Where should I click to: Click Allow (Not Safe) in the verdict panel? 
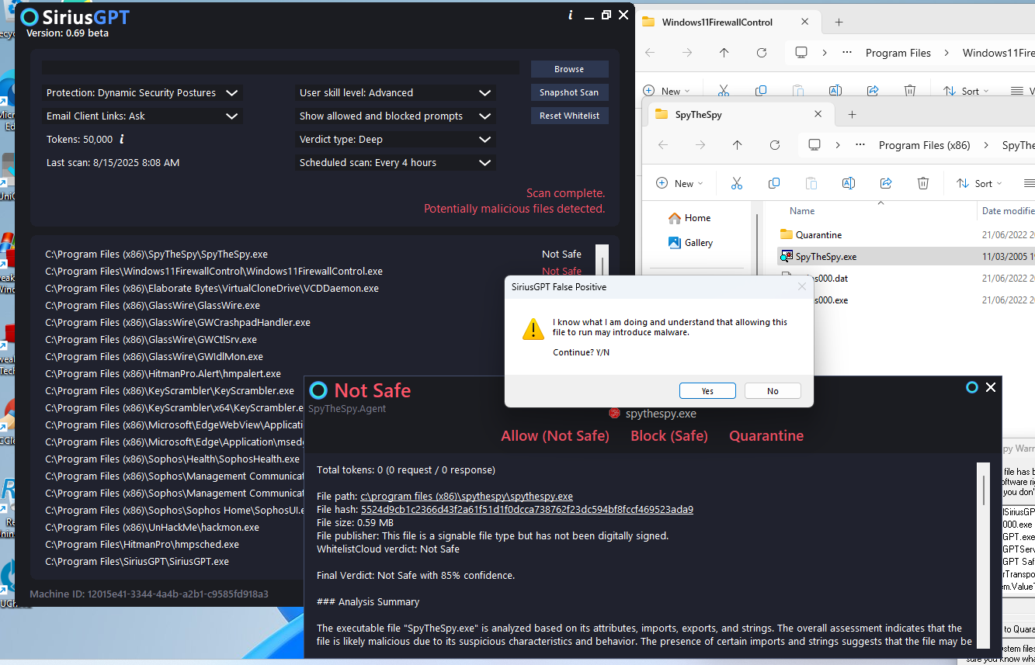point(555,436)
